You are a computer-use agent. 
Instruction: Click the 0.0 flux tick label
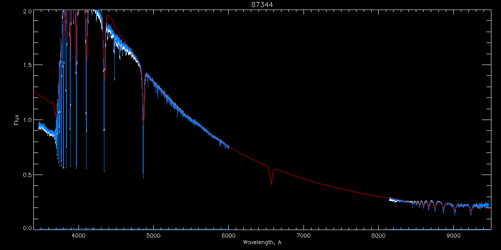(27, 228)
